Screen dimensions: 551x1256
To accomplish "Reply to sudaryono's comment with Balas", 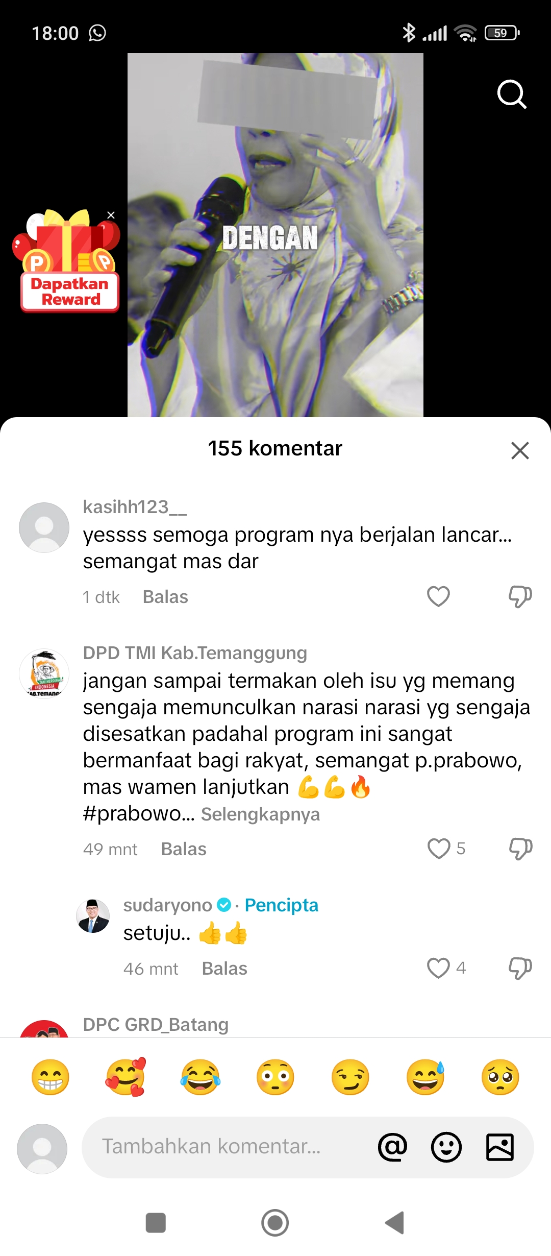I will click(224, 969).
